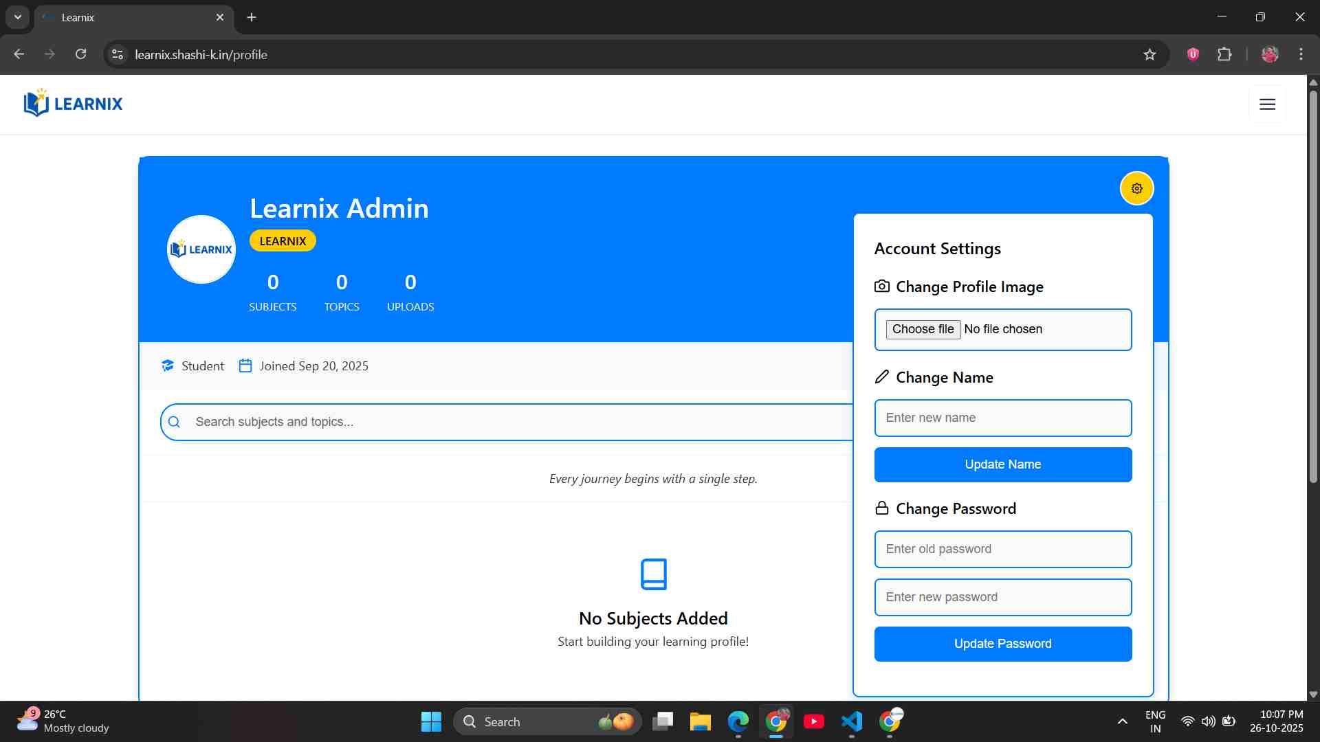This screenshot has height=742, width=1320.
Task: Click the Learnix logo in header
Action: 73,103
